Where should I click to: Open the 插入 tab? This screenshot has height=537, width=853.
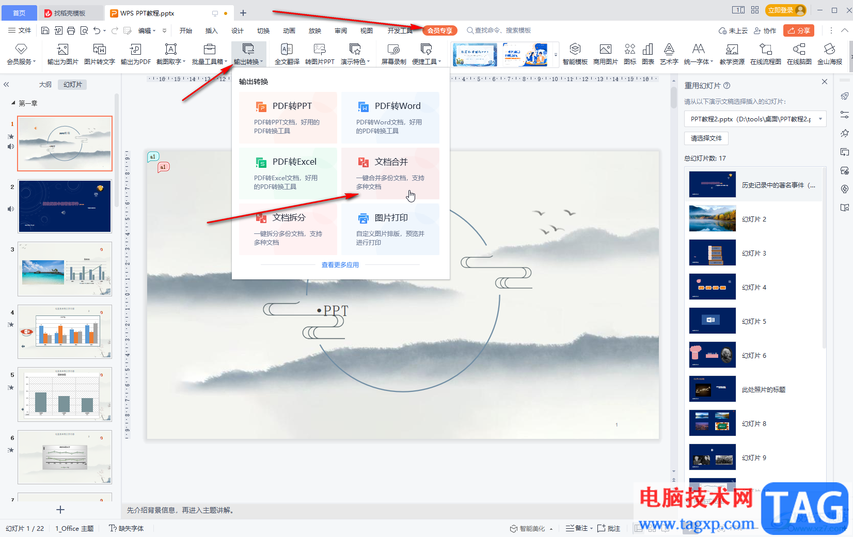[212, 30]
